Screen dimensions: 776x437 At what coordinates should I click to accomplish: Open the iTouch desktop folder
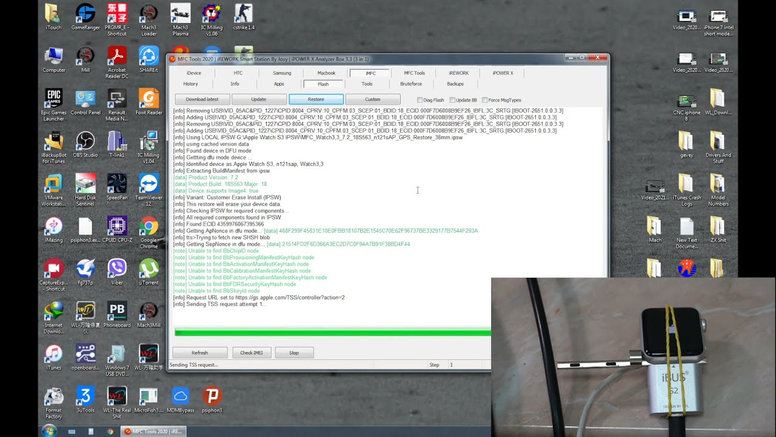(53, 18)
